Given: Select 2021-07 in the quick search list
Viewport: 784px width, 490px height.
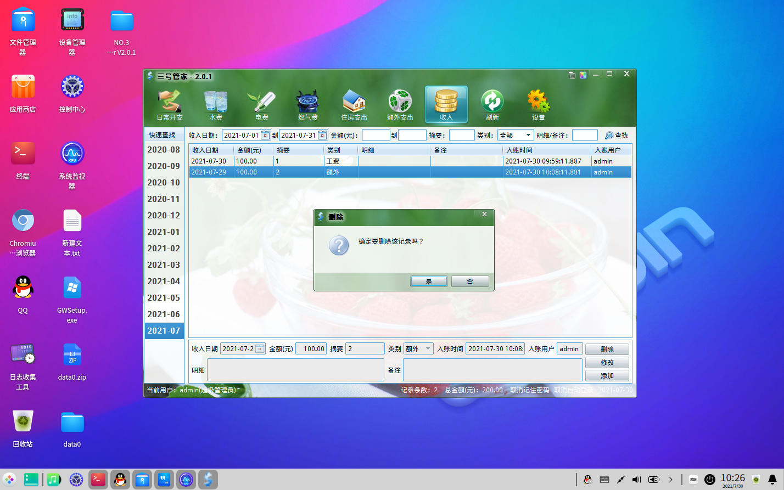Looking at the screenshot, I should point(164,331).
